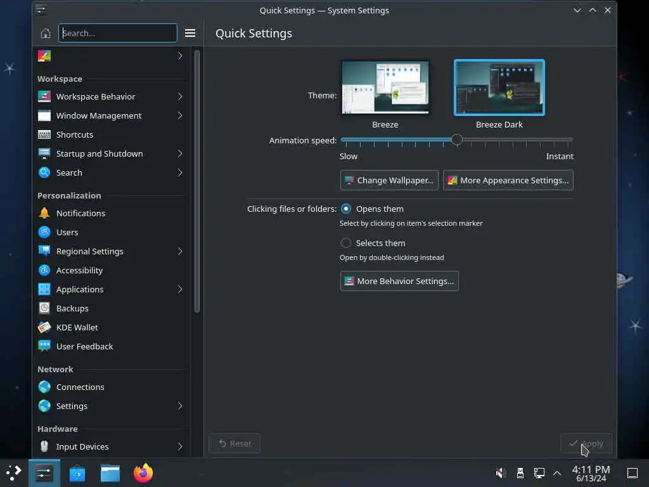Click the removable device tray icon
Image resolution: width=649 pixels, height=487 pixels.
pyautogui.click(x=520, y=473)
